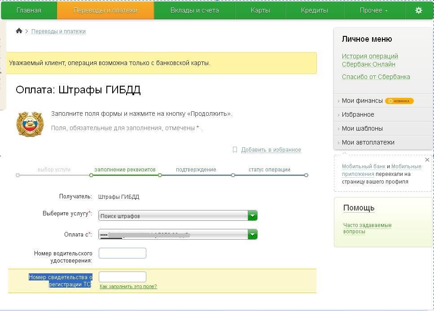Image resolution: width=434 pixels, height=311 pixels.
Task: Open the Кредиты tab
Action: coord(315,10)
